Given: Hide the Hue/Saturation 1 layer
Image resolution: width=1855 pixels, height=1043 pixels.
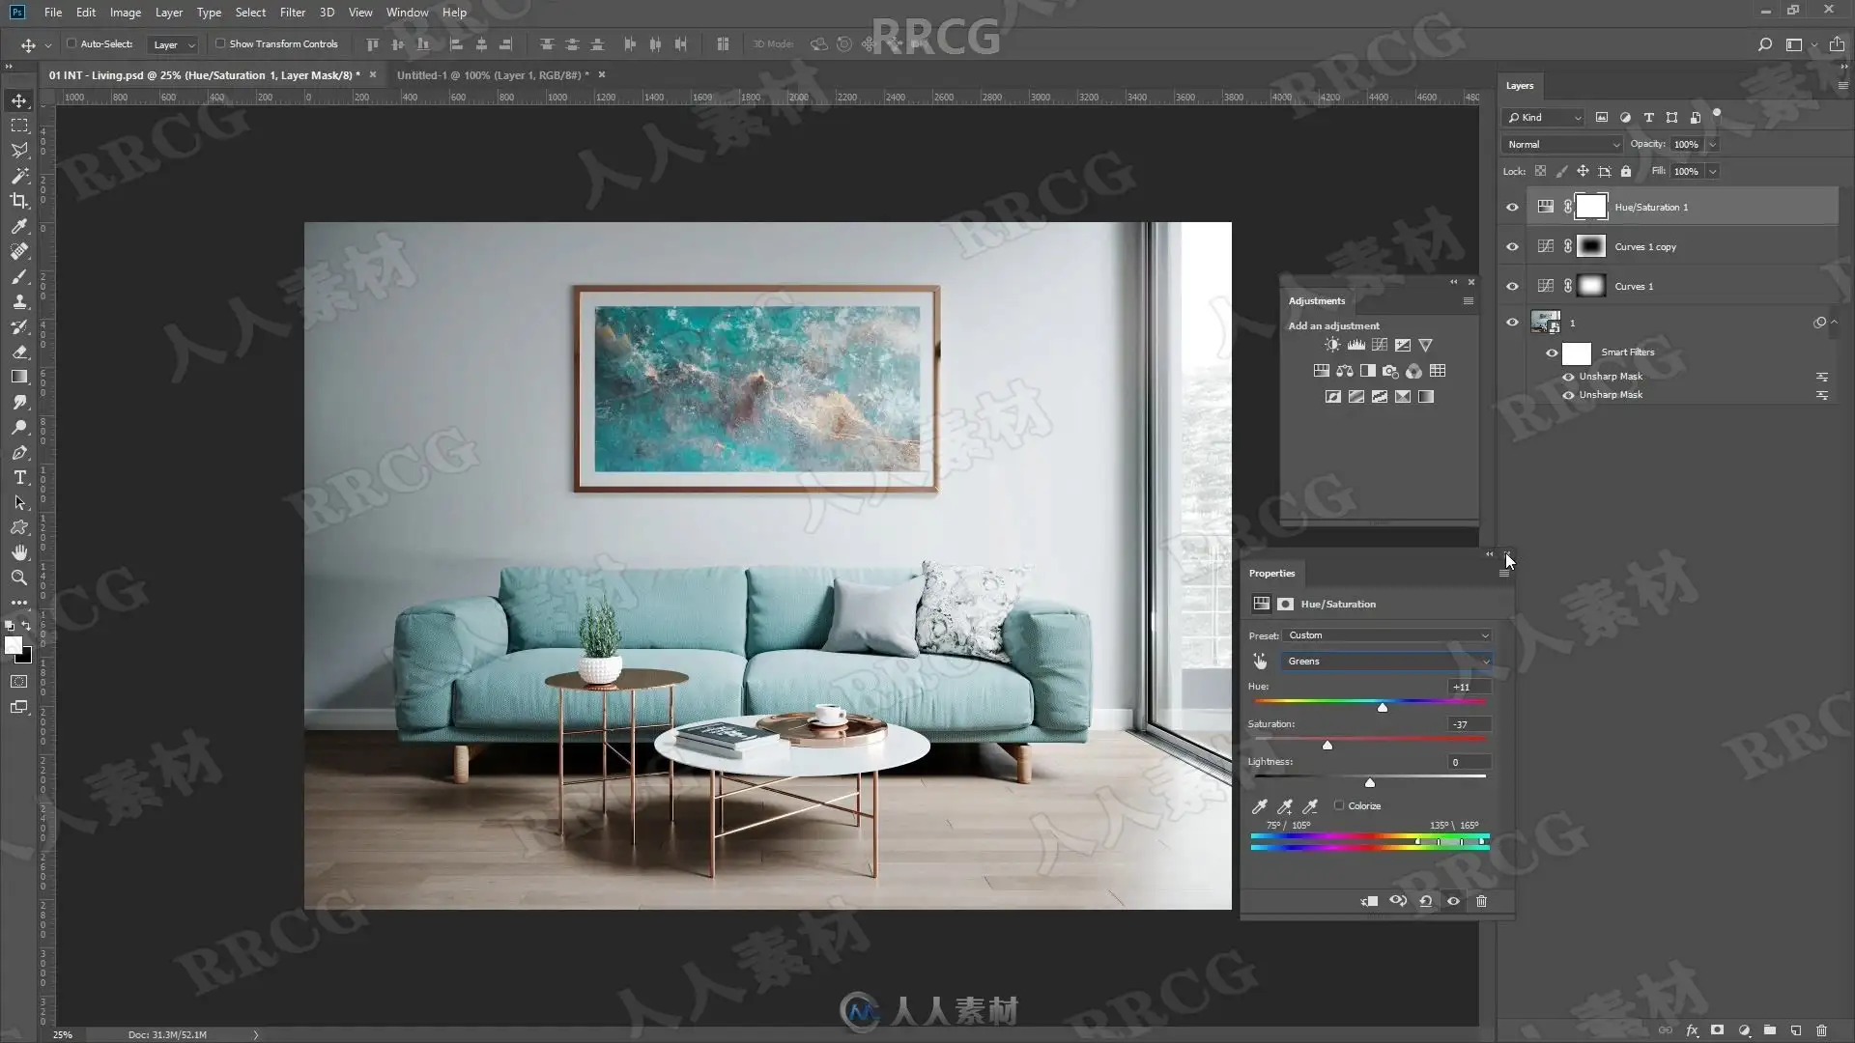Looking at the screenshot, I should pos(1512,207).
